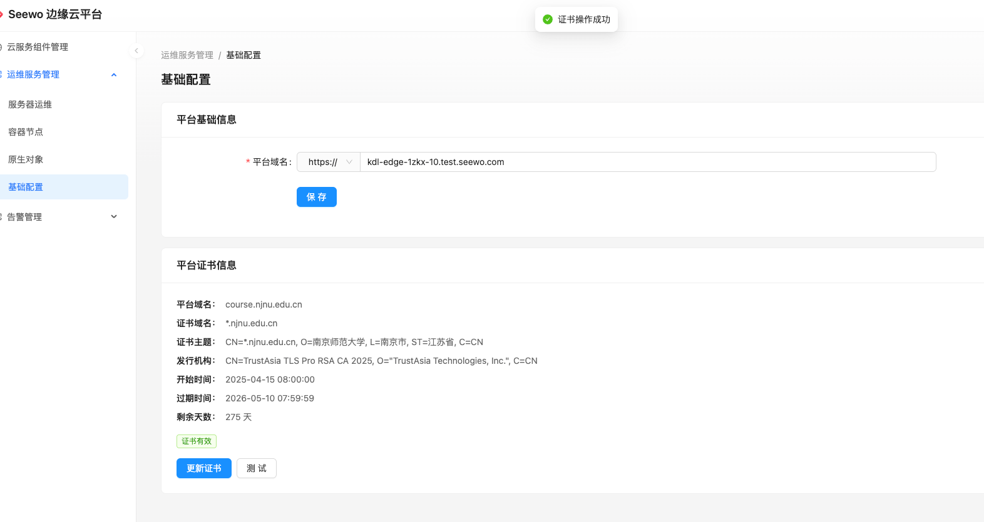The image size is (984, 522).
Task: Expand the 告警管理 submenu chevron
Action: (114, 217)
